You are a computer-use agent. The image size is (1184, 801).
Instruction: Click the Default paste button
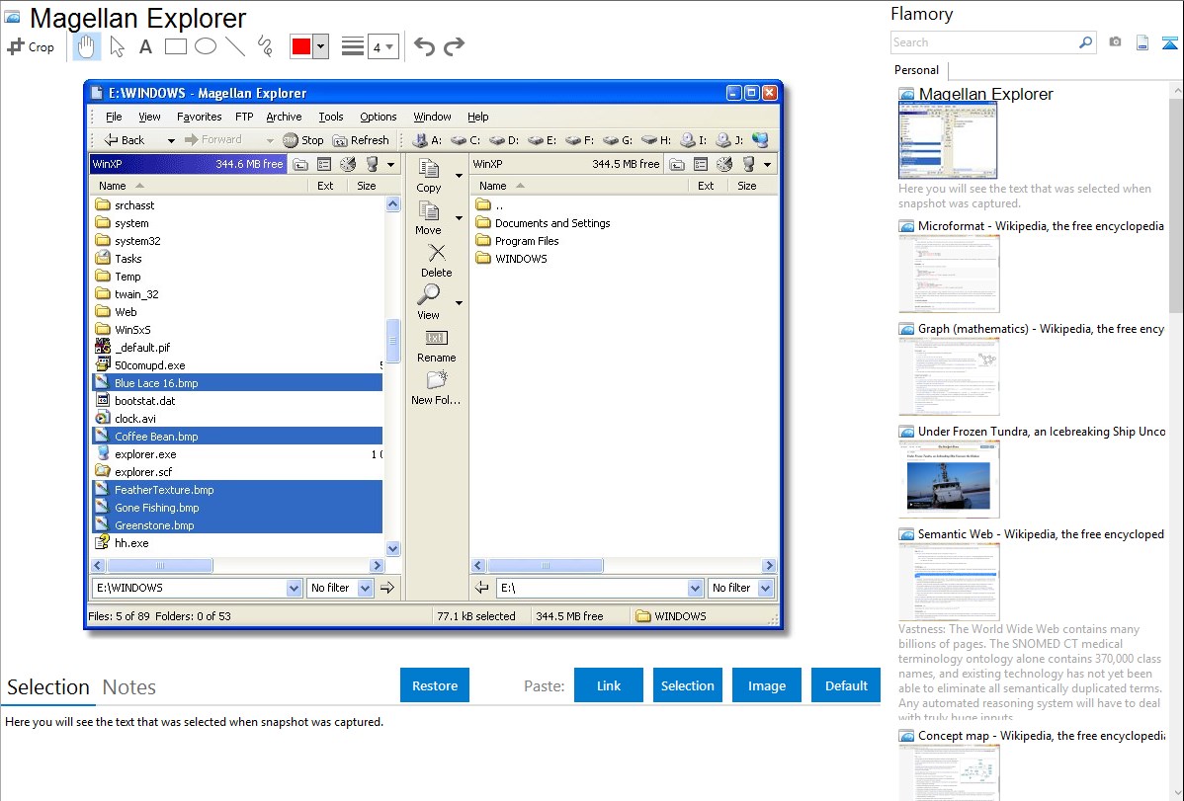click(846, 685)
